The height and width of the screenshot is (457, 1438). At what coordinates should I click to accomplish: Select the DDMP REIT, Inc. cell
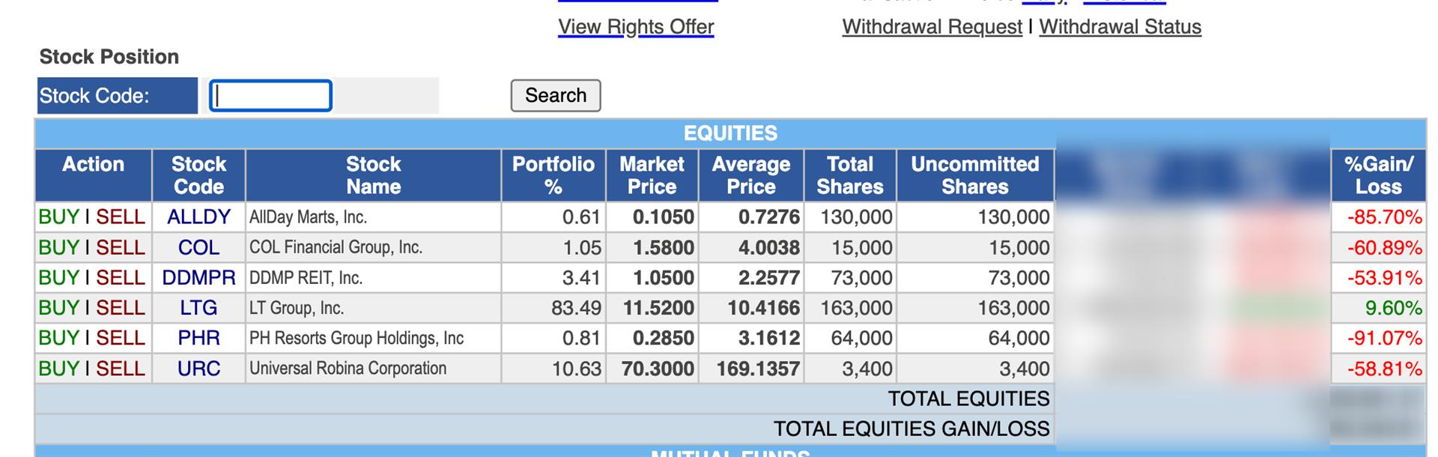(373, 278)
